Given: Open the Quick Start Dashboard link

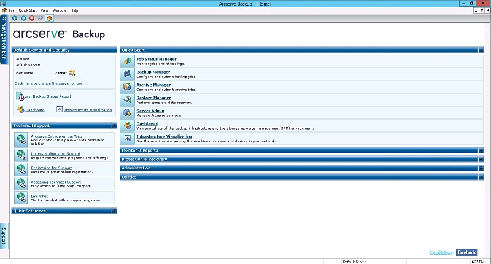Looking at the screenshot, I should [x=147, y=123].
